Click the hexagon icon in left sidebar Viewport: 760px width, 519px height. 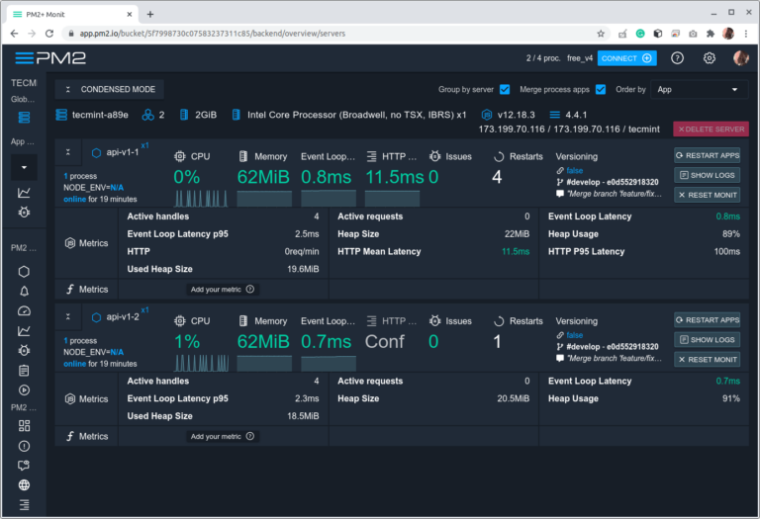coord(24,272)
